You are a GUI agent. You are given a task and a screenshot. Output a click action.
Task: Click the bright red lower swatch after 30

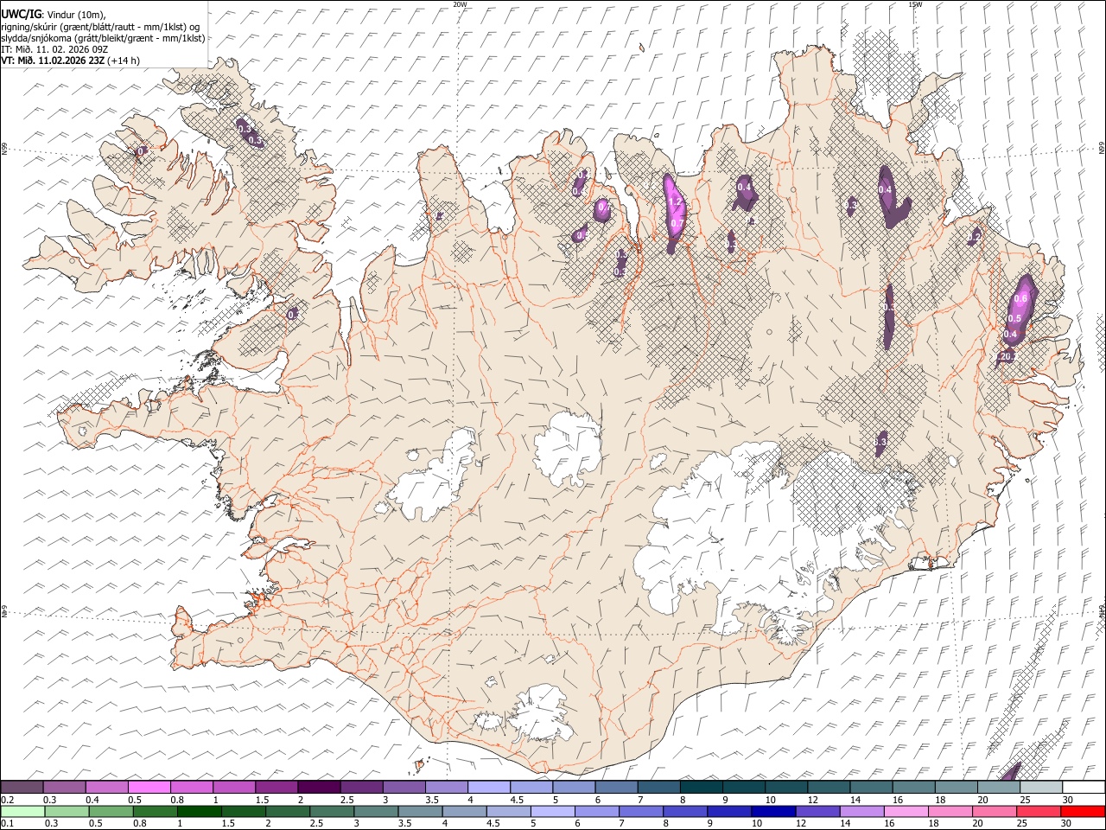tap(1084, 811)
